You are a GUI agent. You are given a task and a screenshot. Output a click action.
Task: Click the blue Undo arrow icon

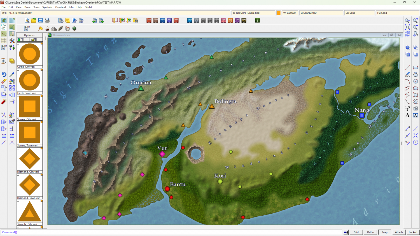4,74
